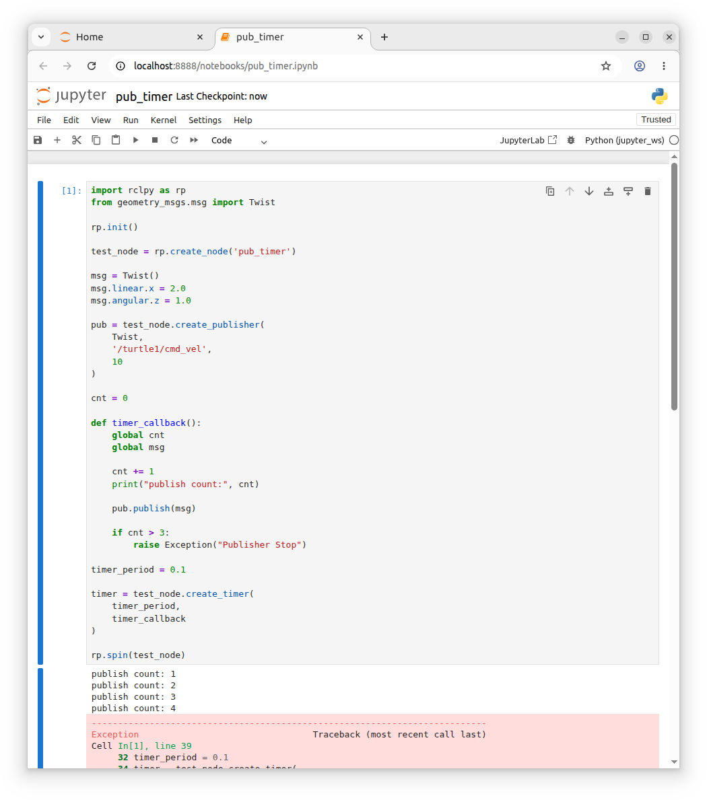Click the scrollbar down arrow
Viewport: 707px width, 800px height.
pos(674,762)
